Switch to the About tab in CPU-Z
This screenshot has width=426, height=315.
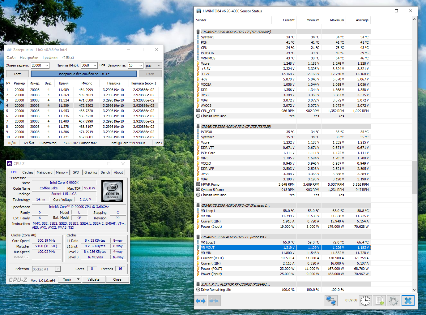[118, 172]
